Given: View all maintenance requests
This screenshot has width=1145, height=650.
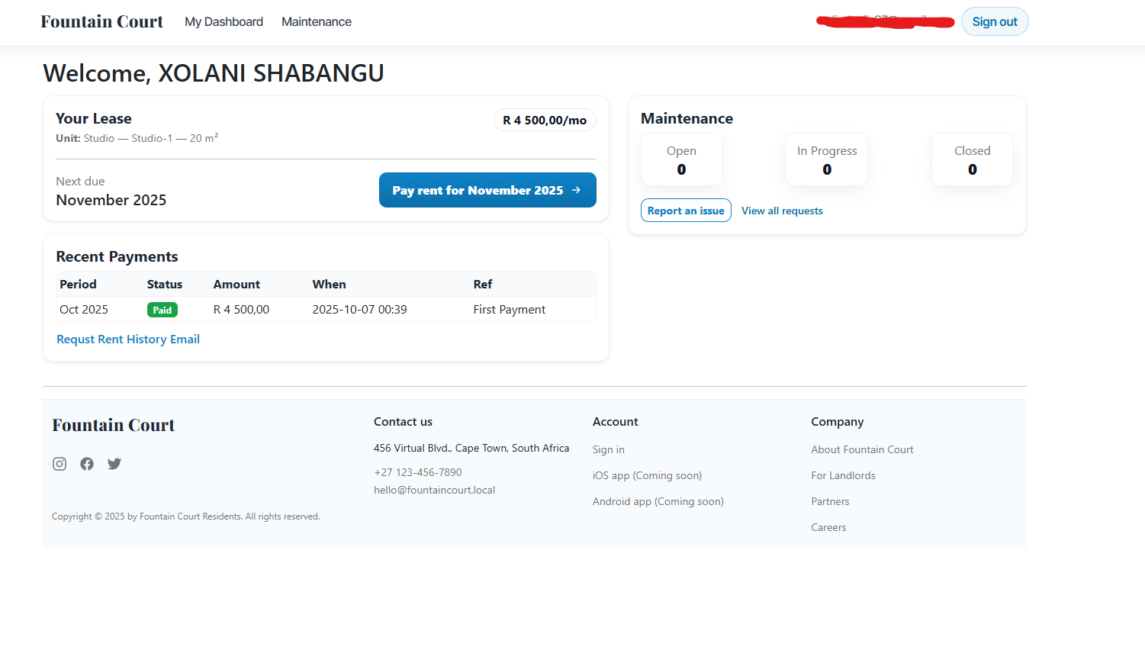Looking at the screenshot, I should [782, 211].
